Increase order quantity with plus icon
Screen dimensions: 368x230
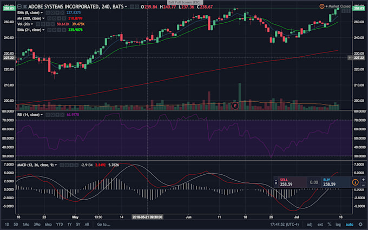click(363, 180)
